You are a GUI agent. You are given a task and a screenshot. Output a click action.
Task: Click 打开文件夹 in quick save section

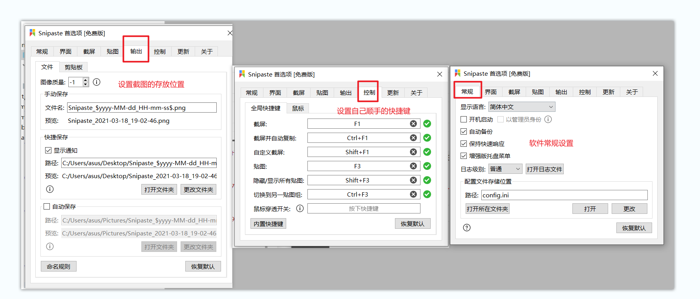159,190
